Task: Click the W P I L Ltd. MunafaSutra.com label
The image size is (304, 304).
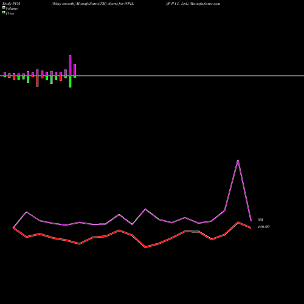Action: (193, 4)
